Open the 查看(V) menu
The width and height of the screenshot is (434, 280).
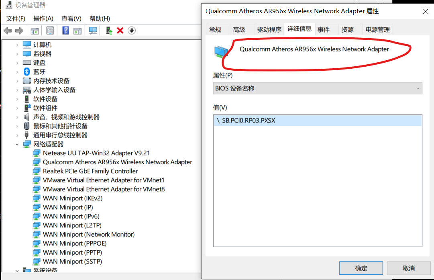pos(71,18)
